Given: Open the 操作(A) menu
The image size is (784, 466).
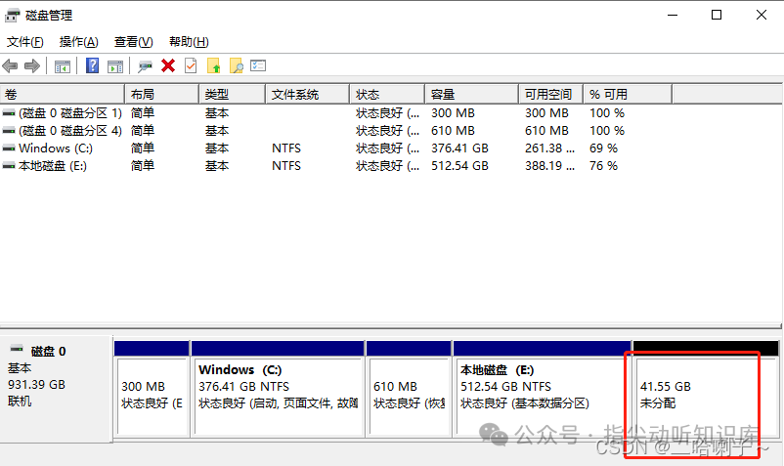Looking at the screenshot, I should (79, 42).
